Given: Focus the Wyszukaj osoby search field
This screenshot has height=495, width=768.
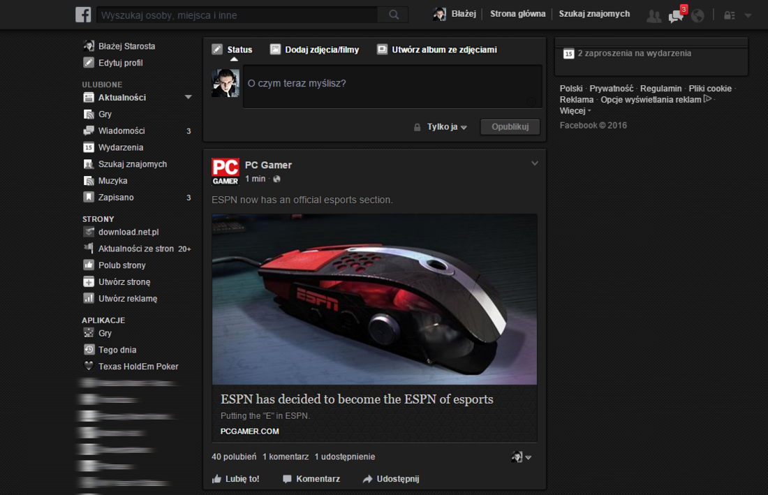Looking at the screenshot, I should click(x=237, y=15).
